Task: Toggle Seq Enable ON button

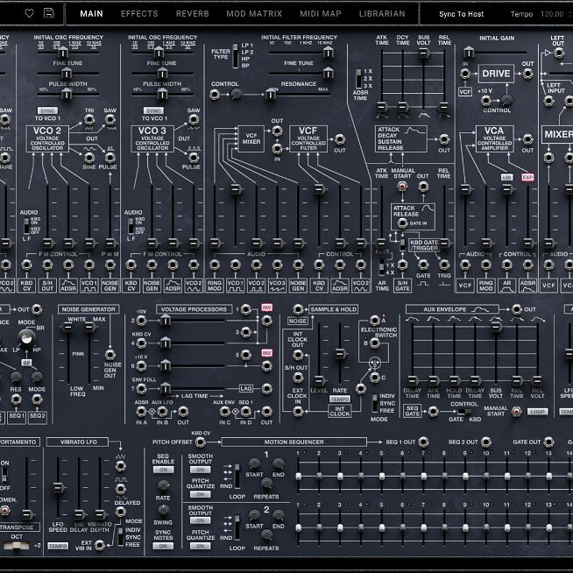Action: click(x=163, y=470)
